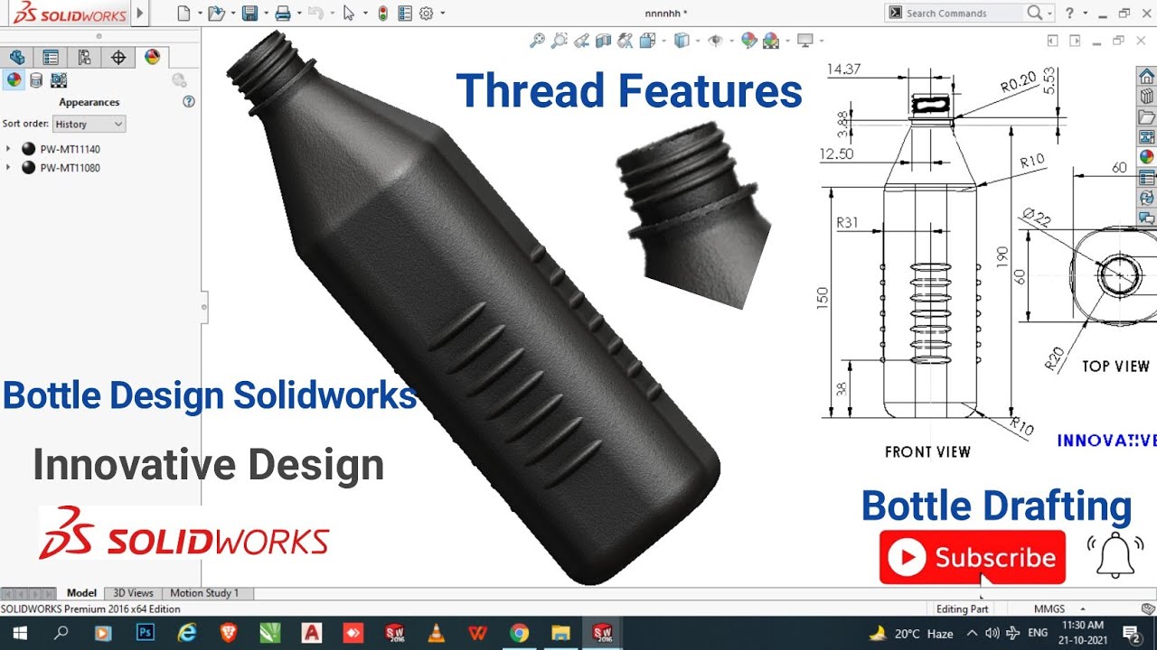Click the PW-MT11140 black sphere swatch

point(29,149)
